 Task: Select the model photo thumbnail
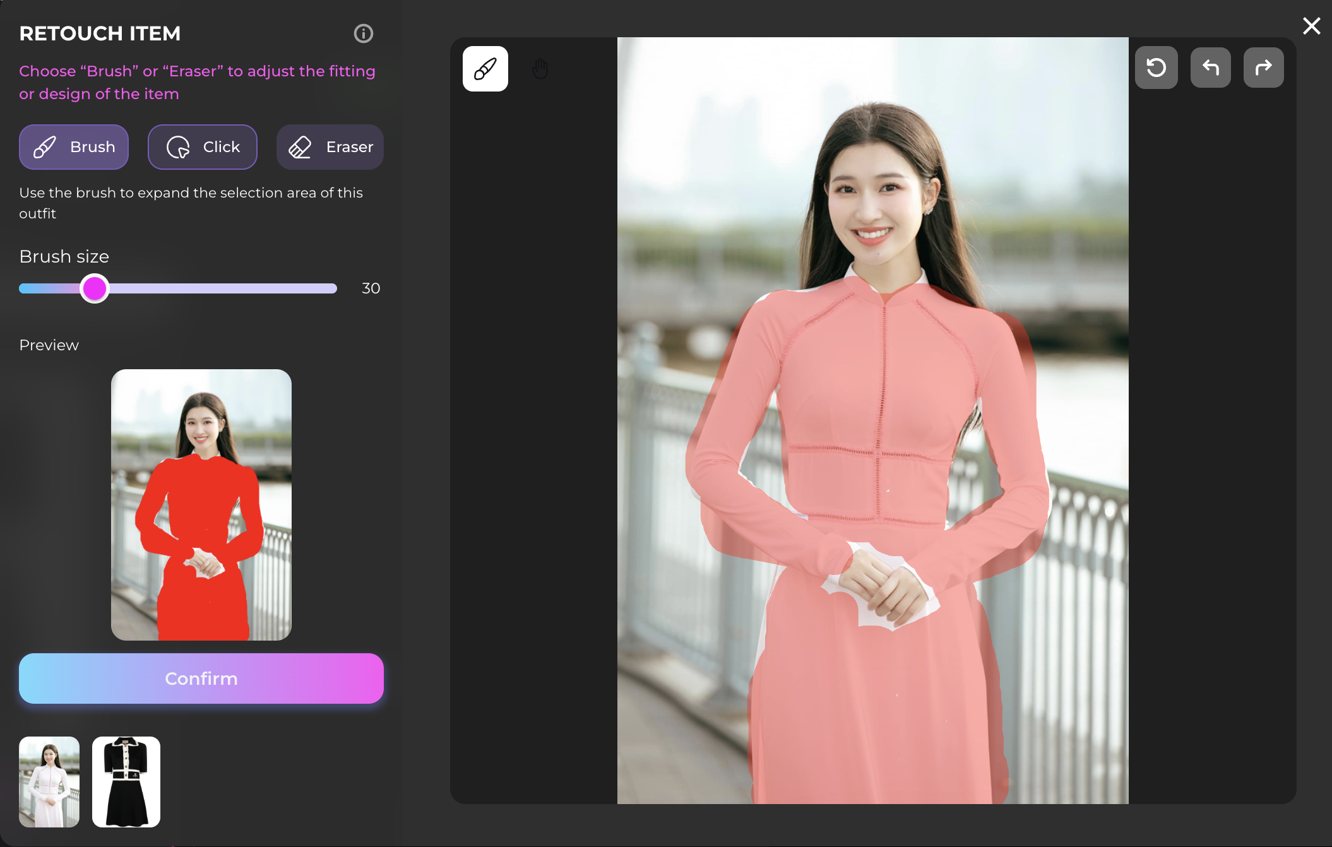tap(49, 781)
